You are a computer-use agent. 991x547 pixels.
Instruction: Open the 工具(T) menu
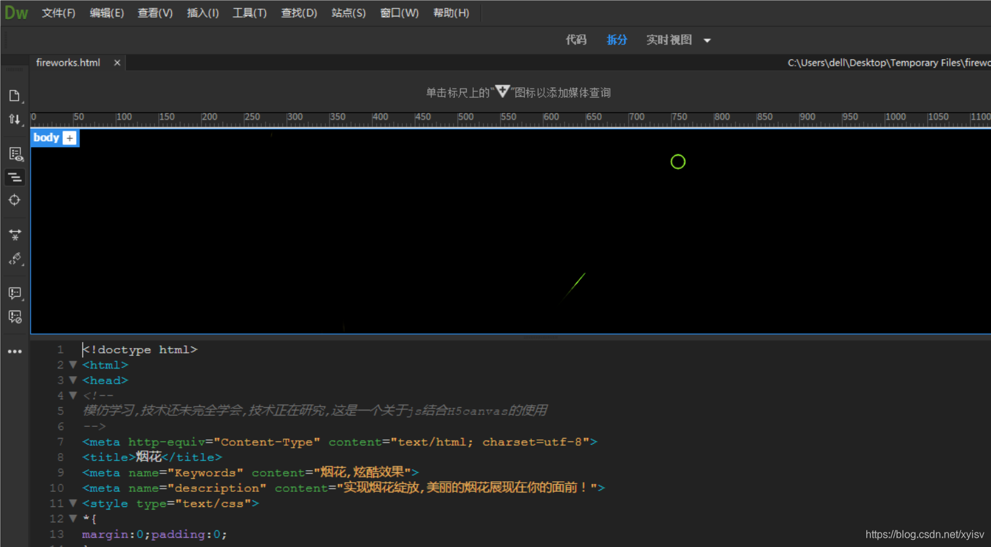pos(249,13)
